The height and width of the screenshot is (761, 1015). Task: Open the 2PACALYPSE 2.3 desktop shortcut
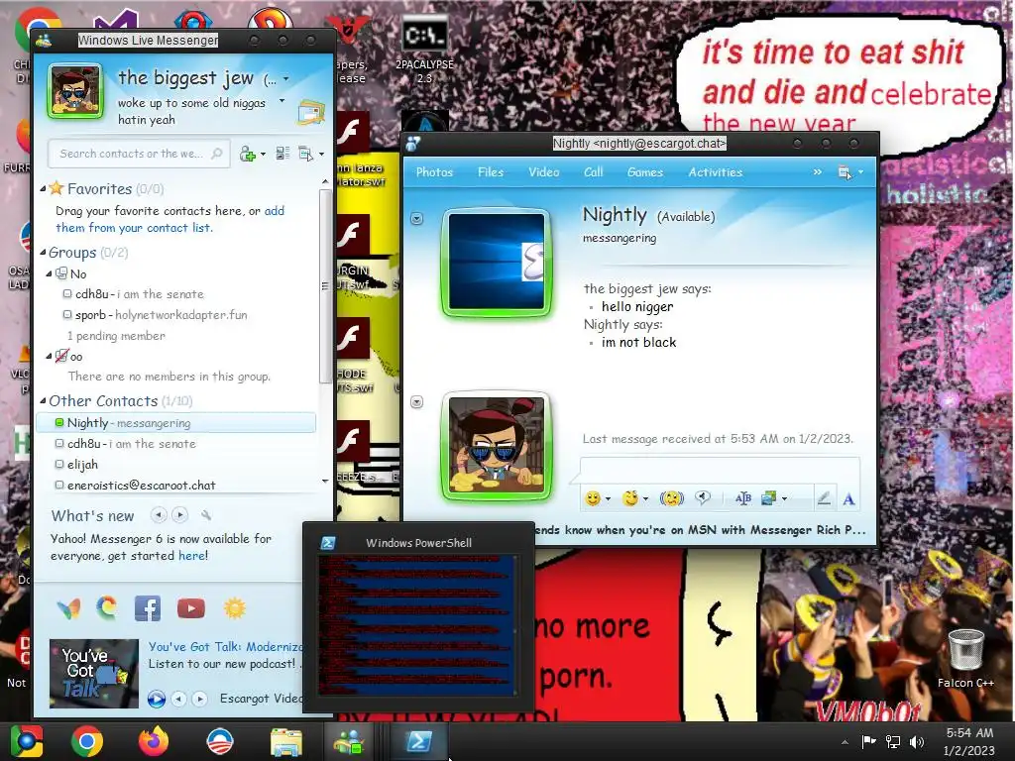pyautogui.click(x=424, y=52)
